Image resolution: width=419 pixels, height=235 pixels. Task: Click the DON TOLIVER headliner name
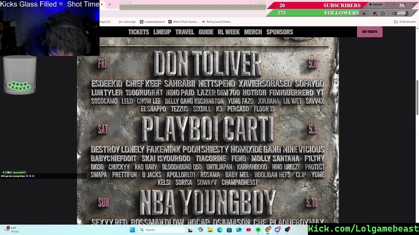click(x=208, y=64)
